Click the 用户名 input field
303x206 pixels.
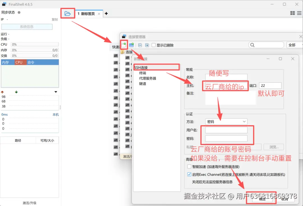tap(226, 130)
